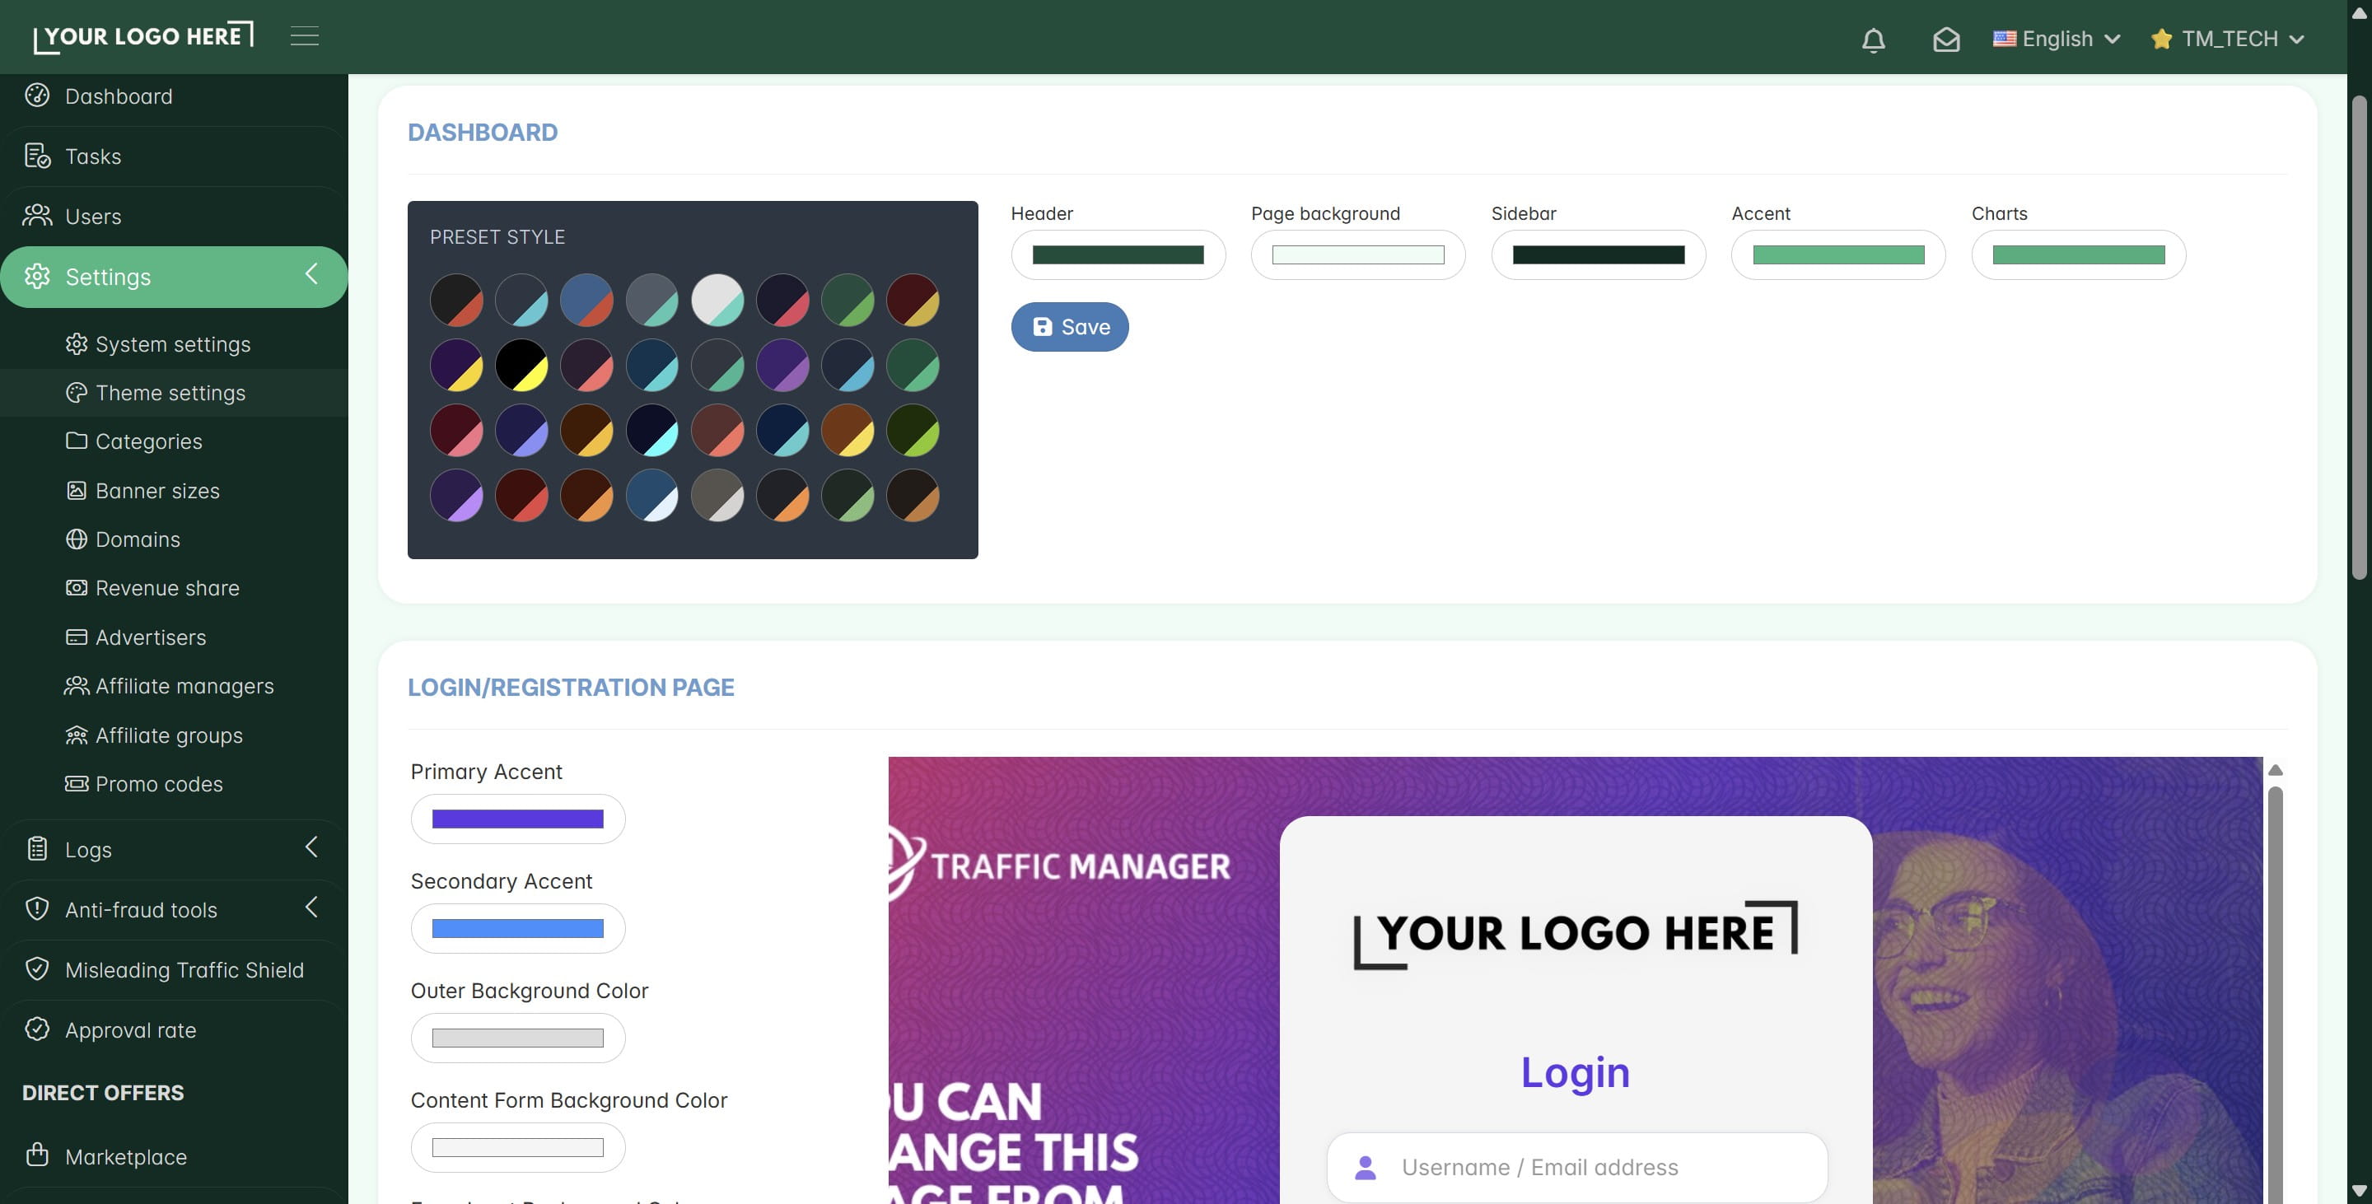Go to Categories submenu

(173, 441)
